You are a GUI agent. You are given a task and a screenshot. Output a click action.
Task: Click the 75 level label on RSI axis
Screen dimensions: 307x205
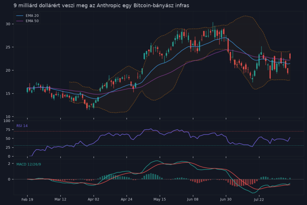pos(8,130)
